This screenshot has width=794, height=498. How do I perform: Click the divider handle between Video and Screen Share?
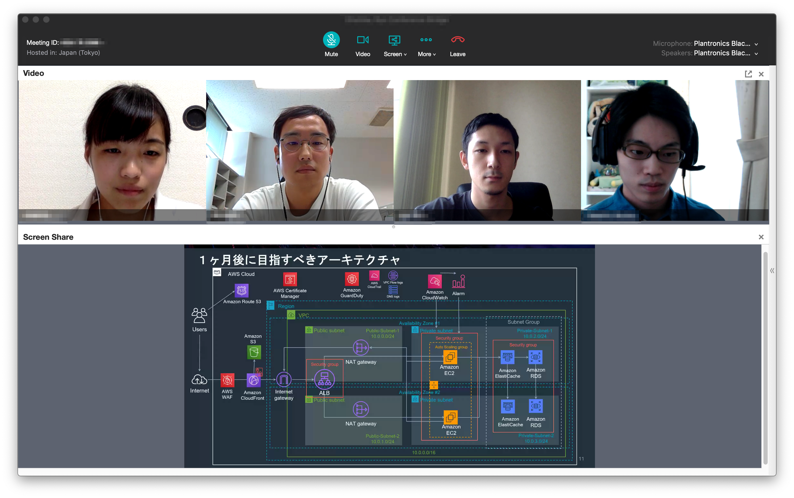[393, 227]
